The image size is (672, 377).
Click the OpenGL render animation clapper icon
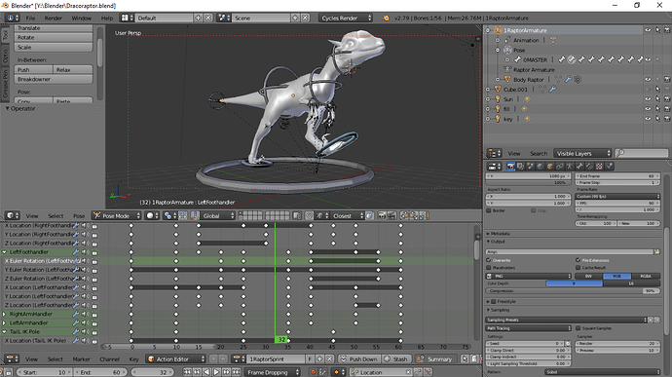[x=392, y=215]
